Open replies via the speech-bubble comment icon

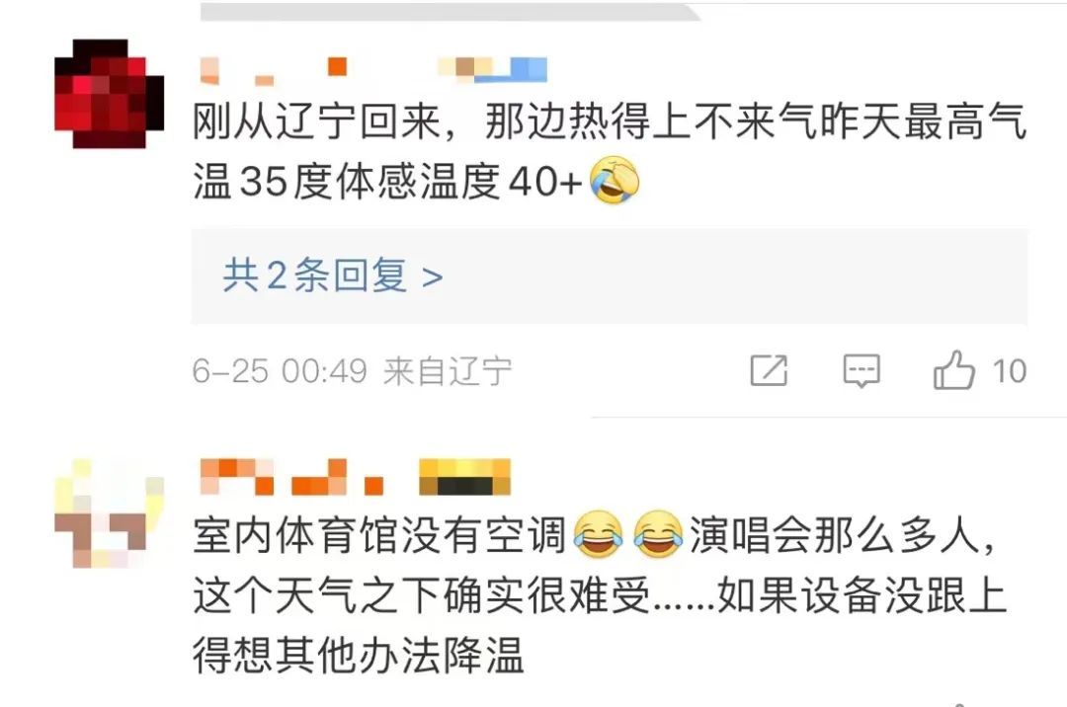[862, 370]
